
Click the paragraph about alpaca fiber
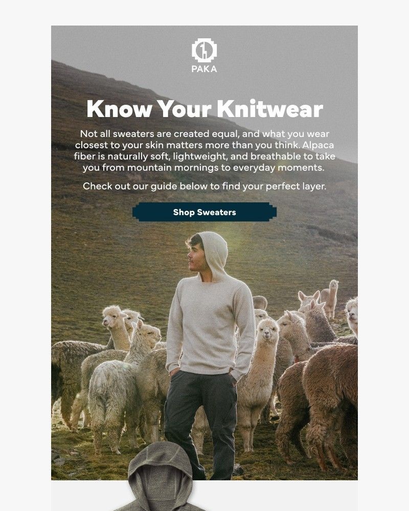(204, 151)
